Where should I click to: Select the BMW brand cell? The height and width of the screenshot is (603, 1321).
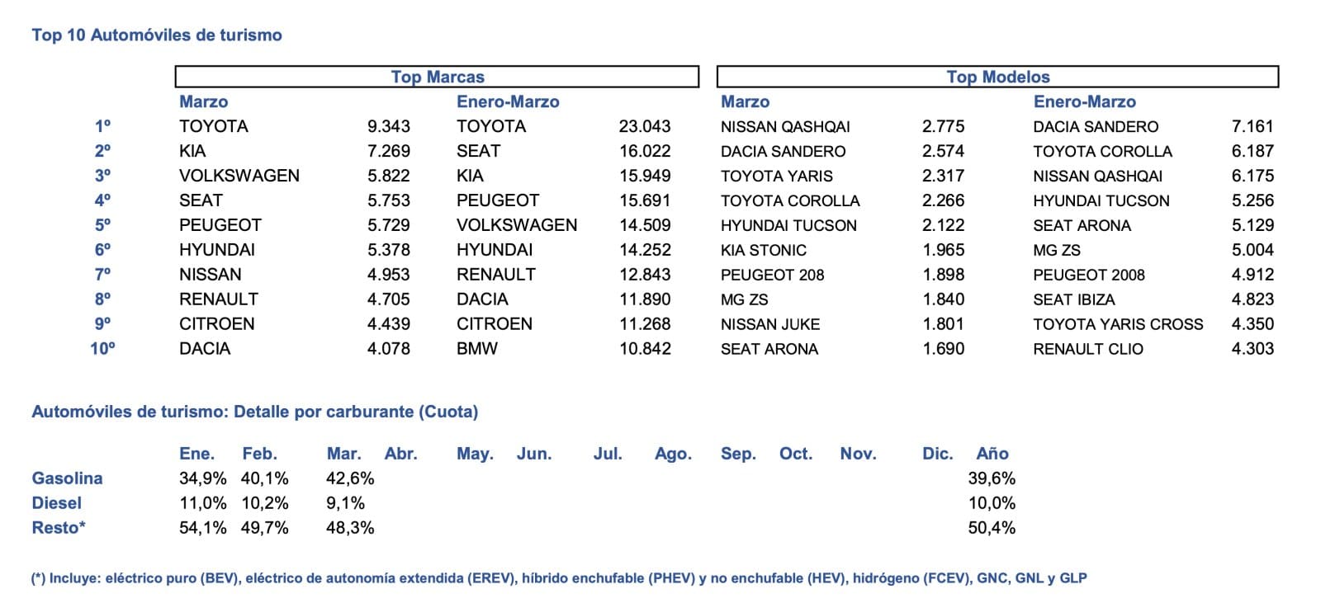pyautogui.click(x=477, y=348)
